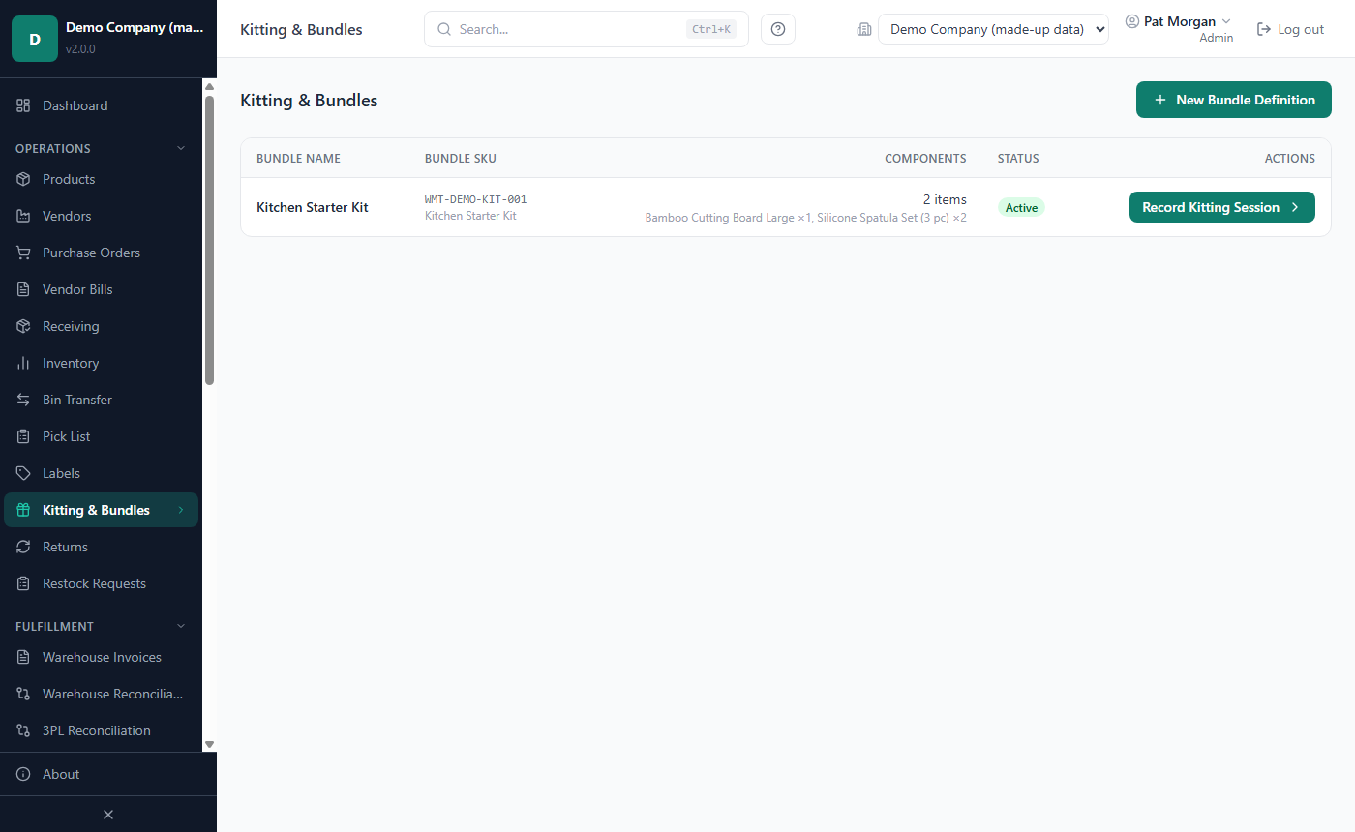Close the sidebar with the X button
Screen dimensions: 1355x832
point(108,815)
